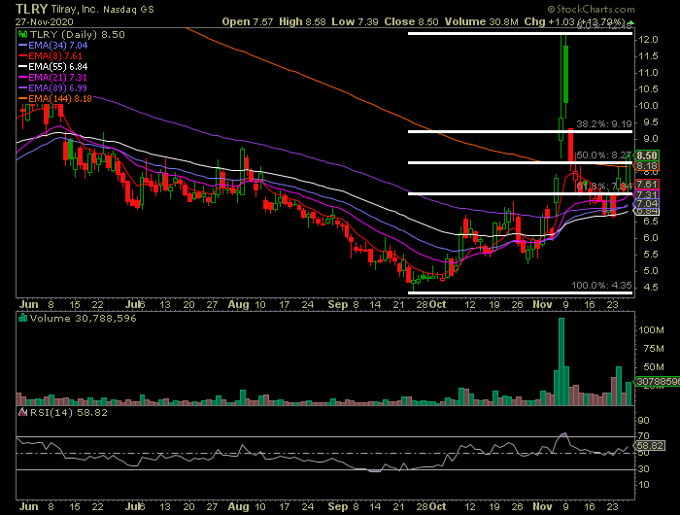Click the 58.82 RSI axis tag
Image resolution: width=680 pixels, height=515 pixels.
(x=649, y=446)
